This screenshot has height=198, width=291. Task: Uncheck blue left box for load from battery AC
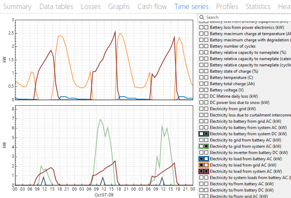coord(201,159)
